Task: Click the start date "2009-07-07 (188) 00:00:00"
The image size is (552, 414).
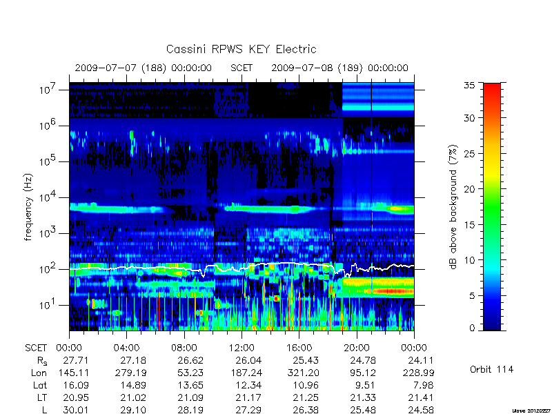Action: pos(144,68)
